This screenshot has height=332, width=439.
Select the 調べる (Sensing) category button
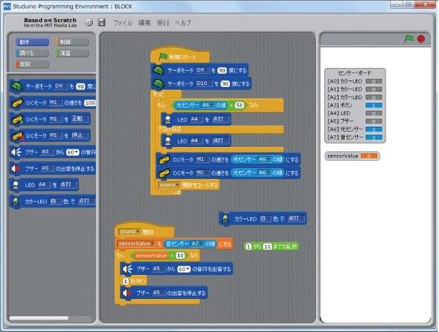[28, 53]
